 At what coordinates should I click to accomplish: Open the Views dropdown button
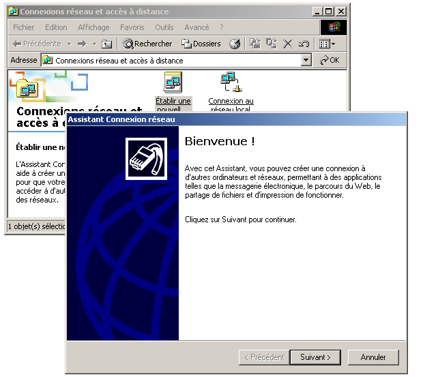coord(327,44)
